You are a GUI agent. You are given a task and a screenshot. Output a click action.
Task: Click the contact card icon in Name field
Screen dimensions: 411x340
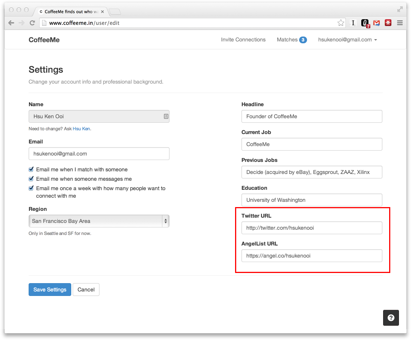(166, 116)
